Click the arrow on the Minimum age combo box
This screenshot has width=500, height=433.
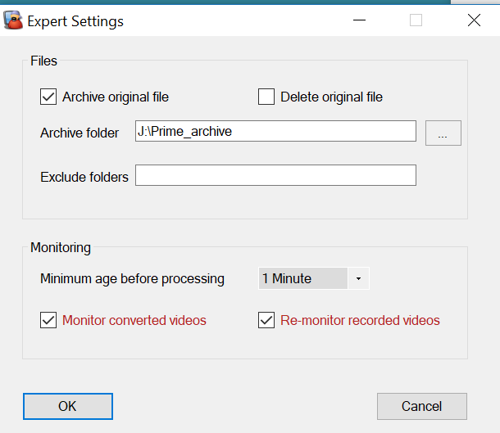coord(358,279)
